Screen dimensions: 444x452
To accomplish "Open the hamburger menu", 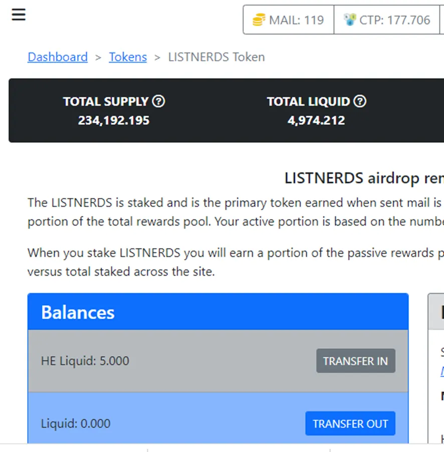I will 19,15.
